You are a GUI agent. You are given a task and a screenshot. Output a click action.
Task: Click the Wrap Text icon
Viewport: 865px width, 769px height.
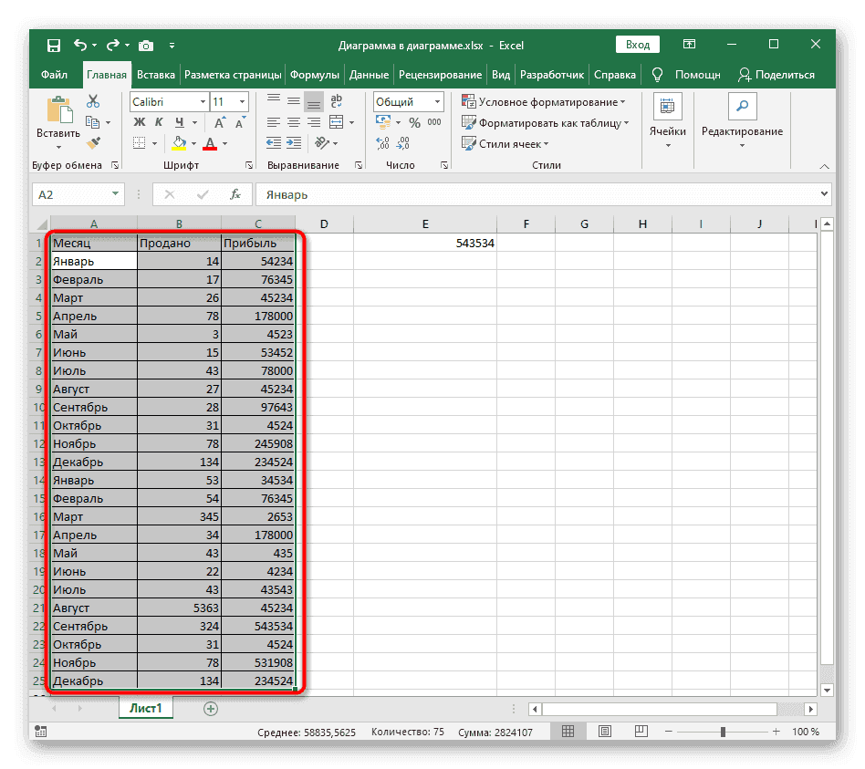tap(336, 102)
